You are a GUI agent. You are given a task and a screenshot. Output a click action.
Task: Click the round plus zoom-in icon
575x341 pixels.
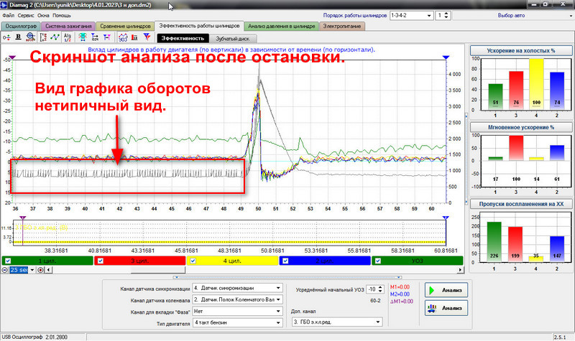coord(40,270)
